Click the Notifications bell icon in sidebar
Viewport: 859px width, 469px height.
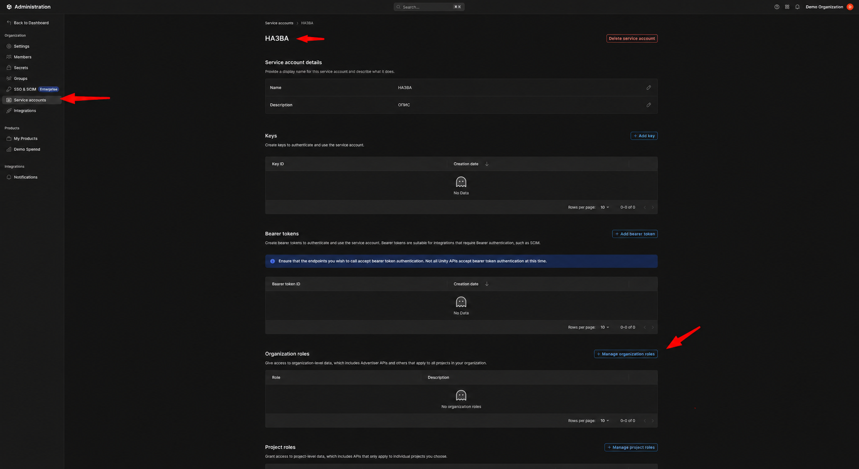click(9, 177)
